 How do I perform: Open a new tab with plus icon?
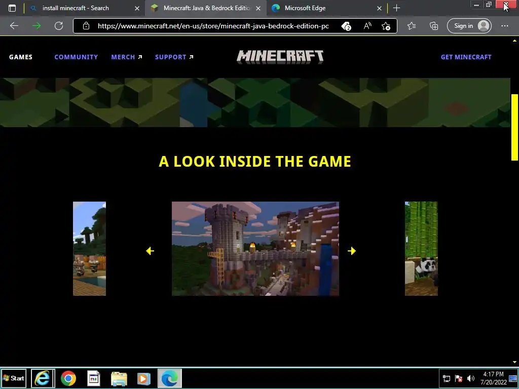(x=396, y=8)
